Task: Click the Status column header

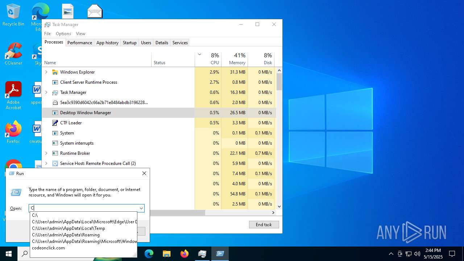Action: point(173,59)
